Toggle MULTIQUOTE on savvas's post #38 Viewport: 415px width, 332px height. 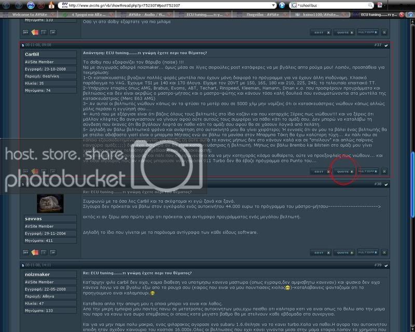(x=368, y=252)
